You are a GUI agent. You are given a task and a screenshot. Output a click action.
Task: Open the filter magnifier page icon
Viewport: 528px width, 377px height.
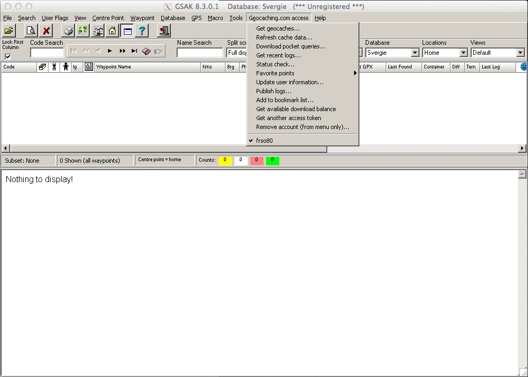pos(31,31)
